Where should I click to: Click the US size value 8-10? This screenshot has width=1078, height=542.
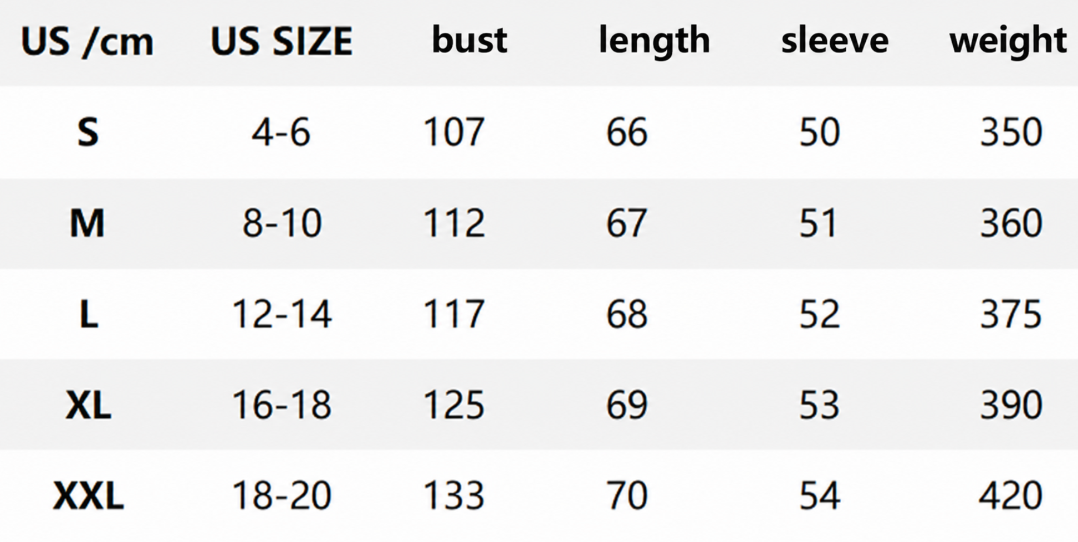(x=282, y=224)
